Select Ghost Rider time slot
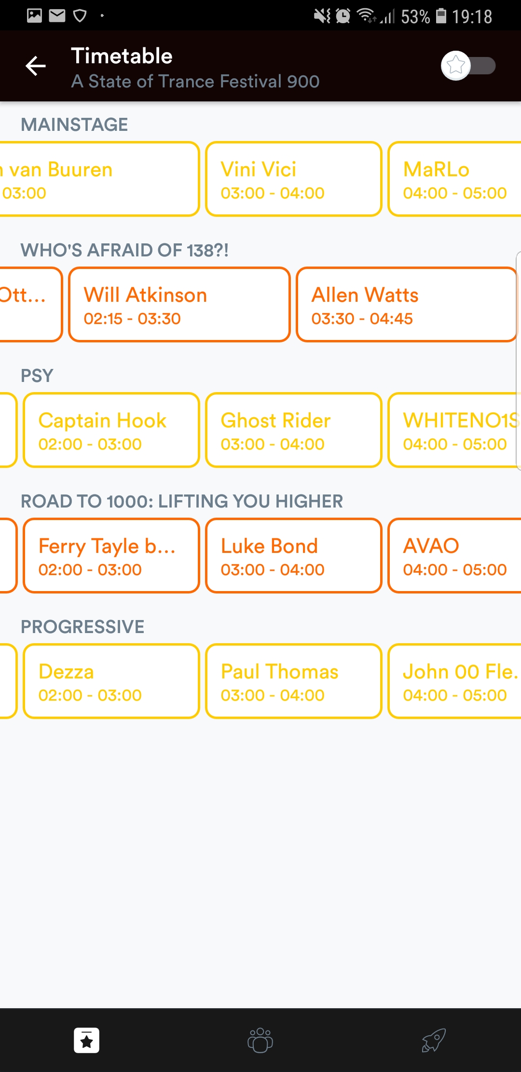Viewport: 521px width, 1072px height. pos(293,430)
